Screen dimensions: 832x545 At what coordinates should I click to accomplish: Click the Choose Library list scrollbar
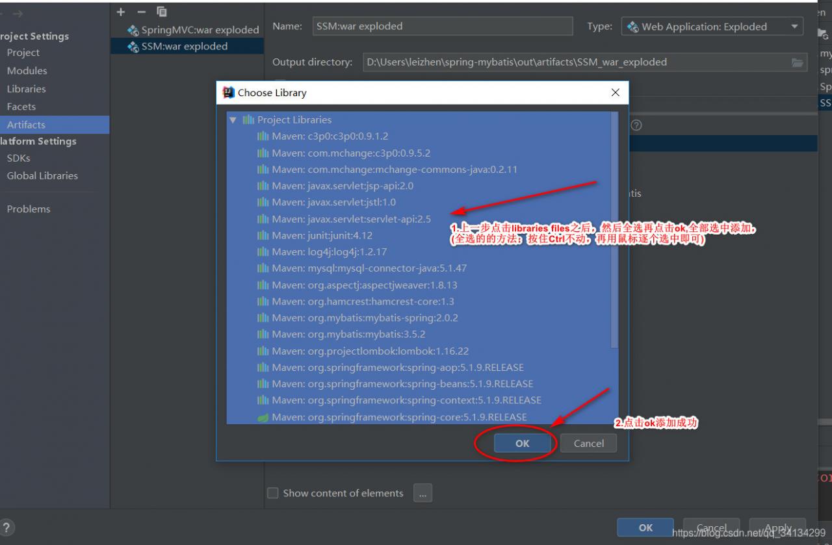tap(615, 229)
